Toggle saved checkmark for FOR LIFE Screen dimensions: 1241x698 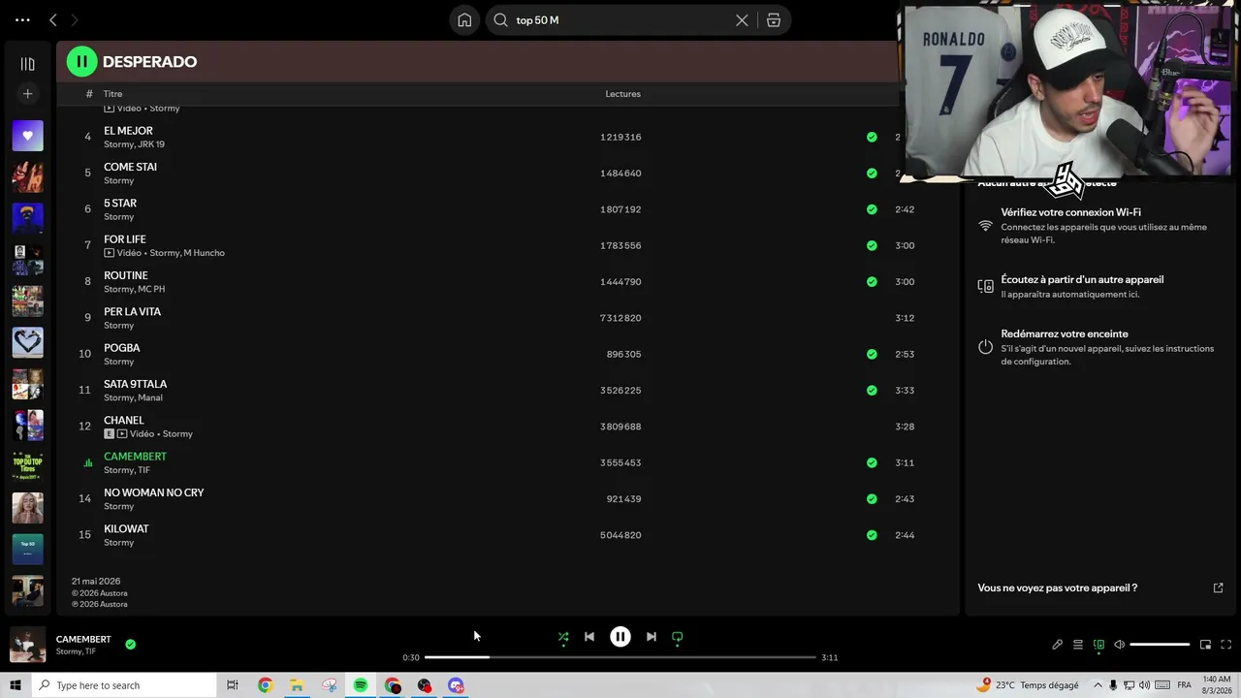(x=872, y=246)
